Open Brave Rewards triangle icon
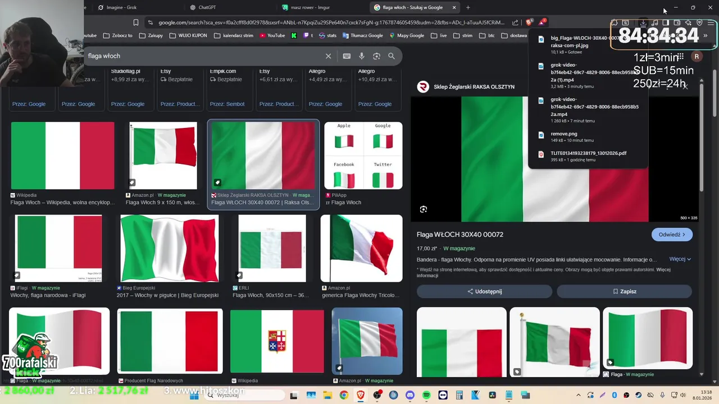 click(542, 22)
